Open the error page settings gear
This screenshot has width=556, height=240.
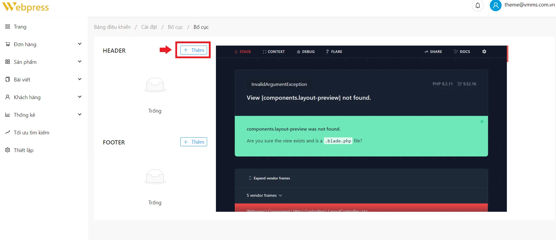(484, 51)
